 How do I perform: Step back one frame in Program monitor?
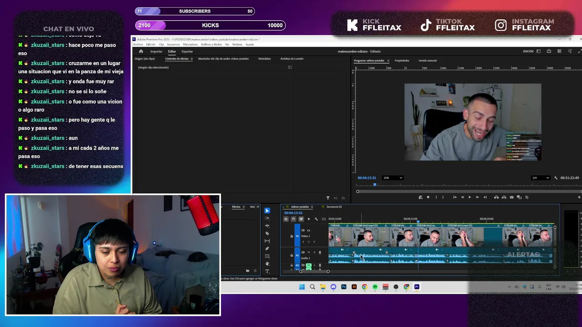(462, 197)
